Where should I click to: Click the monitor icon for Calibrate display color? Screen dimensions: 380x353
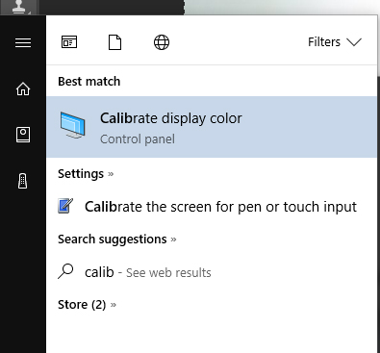coord(73,125)
